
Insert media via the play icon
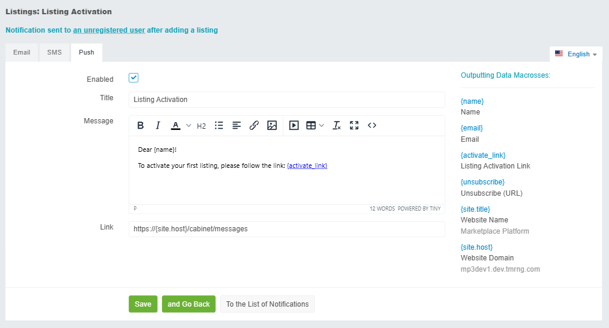click(x=294, y=125)
